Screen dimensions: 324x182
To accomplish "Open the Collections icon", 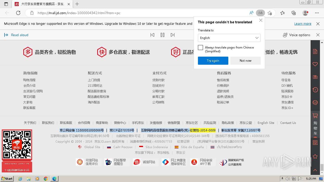I will click(294, 13).
